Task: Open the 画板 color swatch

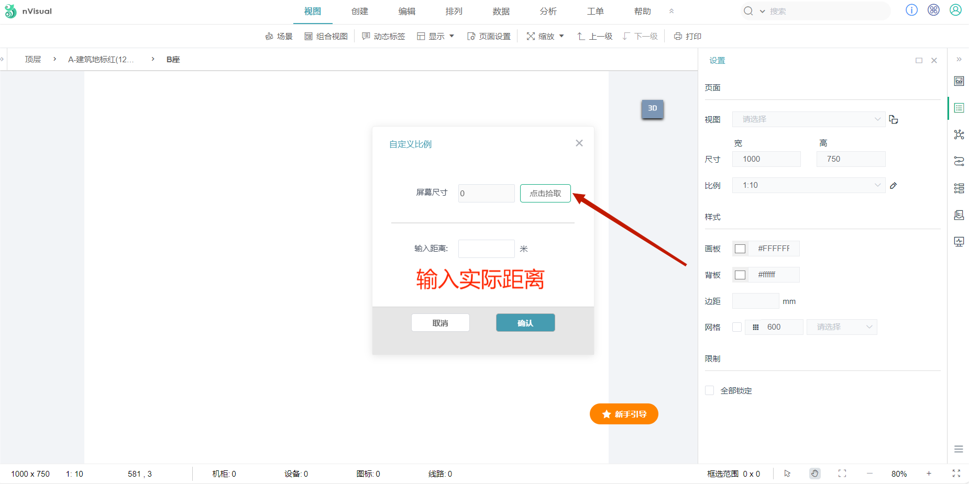Action: coord(740,249)
